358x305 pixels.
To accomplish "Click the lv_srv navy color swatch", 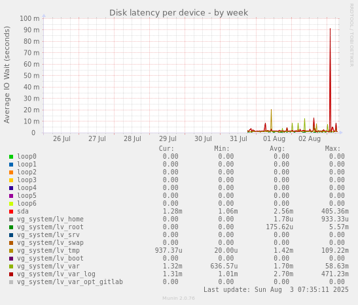I will point(11,235).
